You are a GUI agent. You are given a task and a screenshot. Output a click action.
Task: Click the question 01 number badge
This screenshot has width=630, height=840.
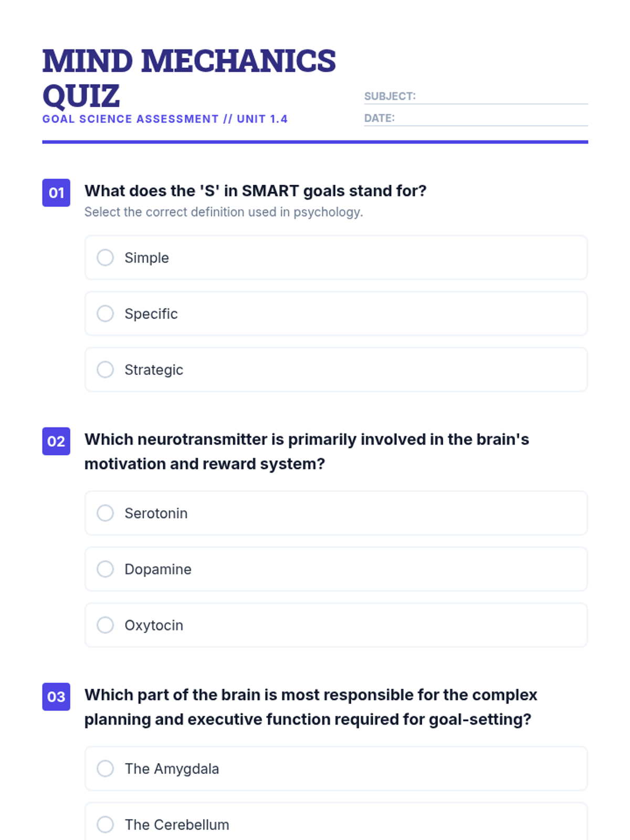pos(56,193)
